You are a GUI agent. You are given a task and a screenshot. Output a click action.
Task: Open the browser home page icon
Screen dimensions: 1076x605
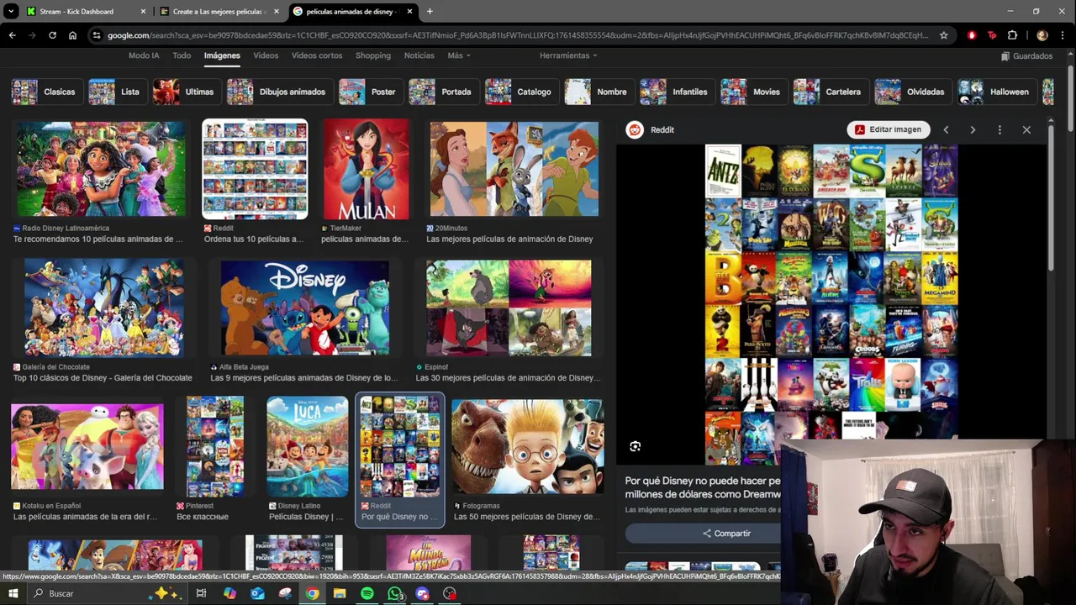pyautogui.click(x=73, y=35)
